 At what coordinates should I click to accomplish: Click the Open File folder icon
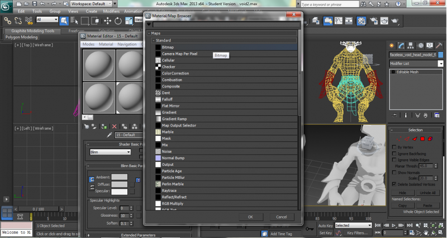tap(27, 4)
